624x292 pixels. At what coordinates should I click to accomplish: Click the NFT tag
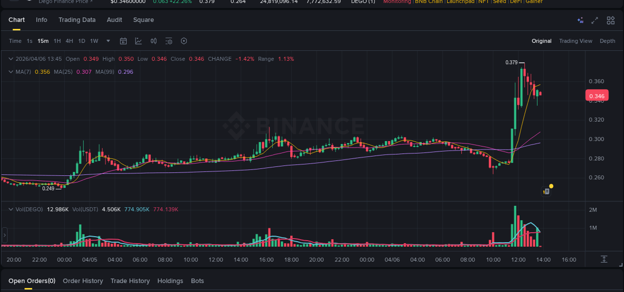(x=484, y=2)
